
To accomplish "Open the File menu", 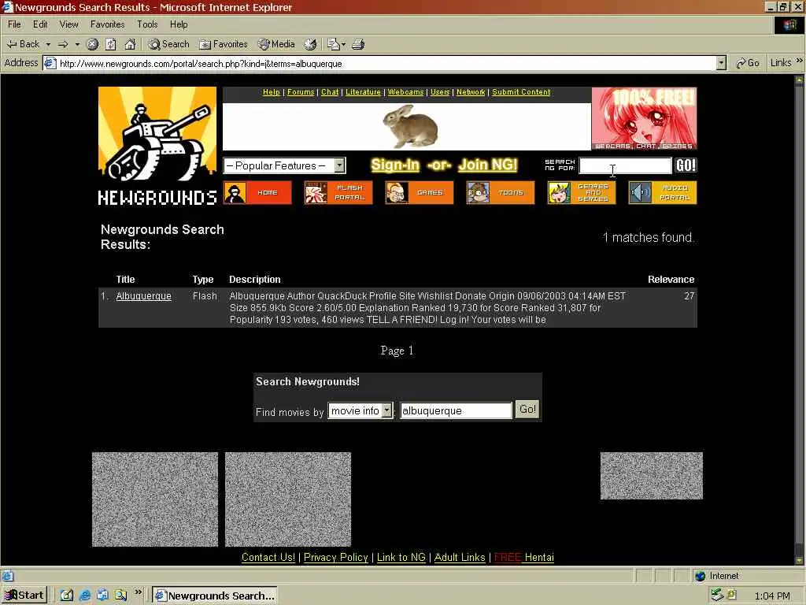I will (14, 24).
